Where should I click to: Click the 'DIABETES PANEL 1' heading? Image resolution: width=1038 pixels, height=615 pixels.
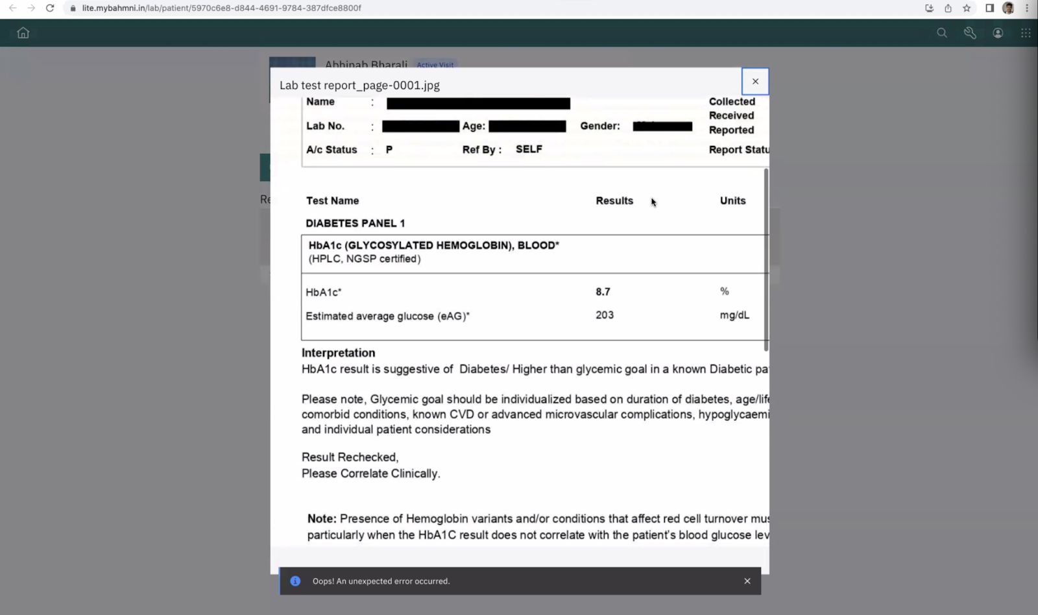(356, 223)
